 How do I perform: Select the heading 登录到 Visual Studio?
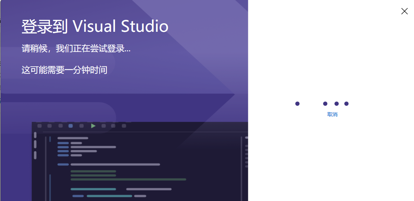[95, 26]
